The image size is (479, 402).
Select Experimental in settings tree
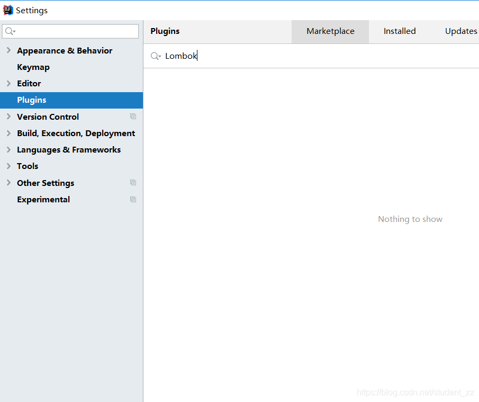click(43, 200)
